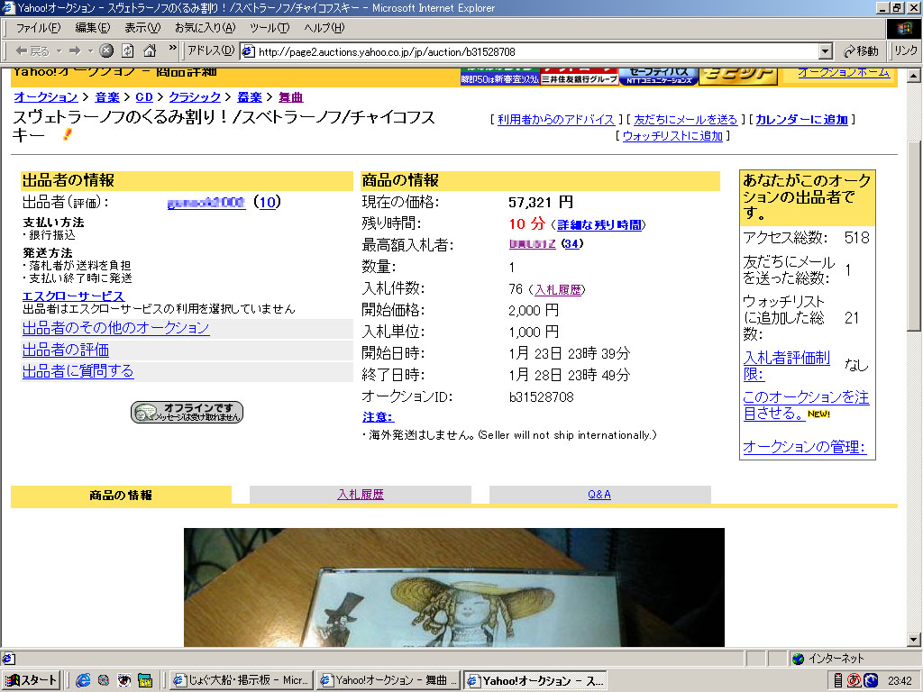Refresh the page with the Refresh icon
The image size is (923, 692).
click(x=128, y=51)
